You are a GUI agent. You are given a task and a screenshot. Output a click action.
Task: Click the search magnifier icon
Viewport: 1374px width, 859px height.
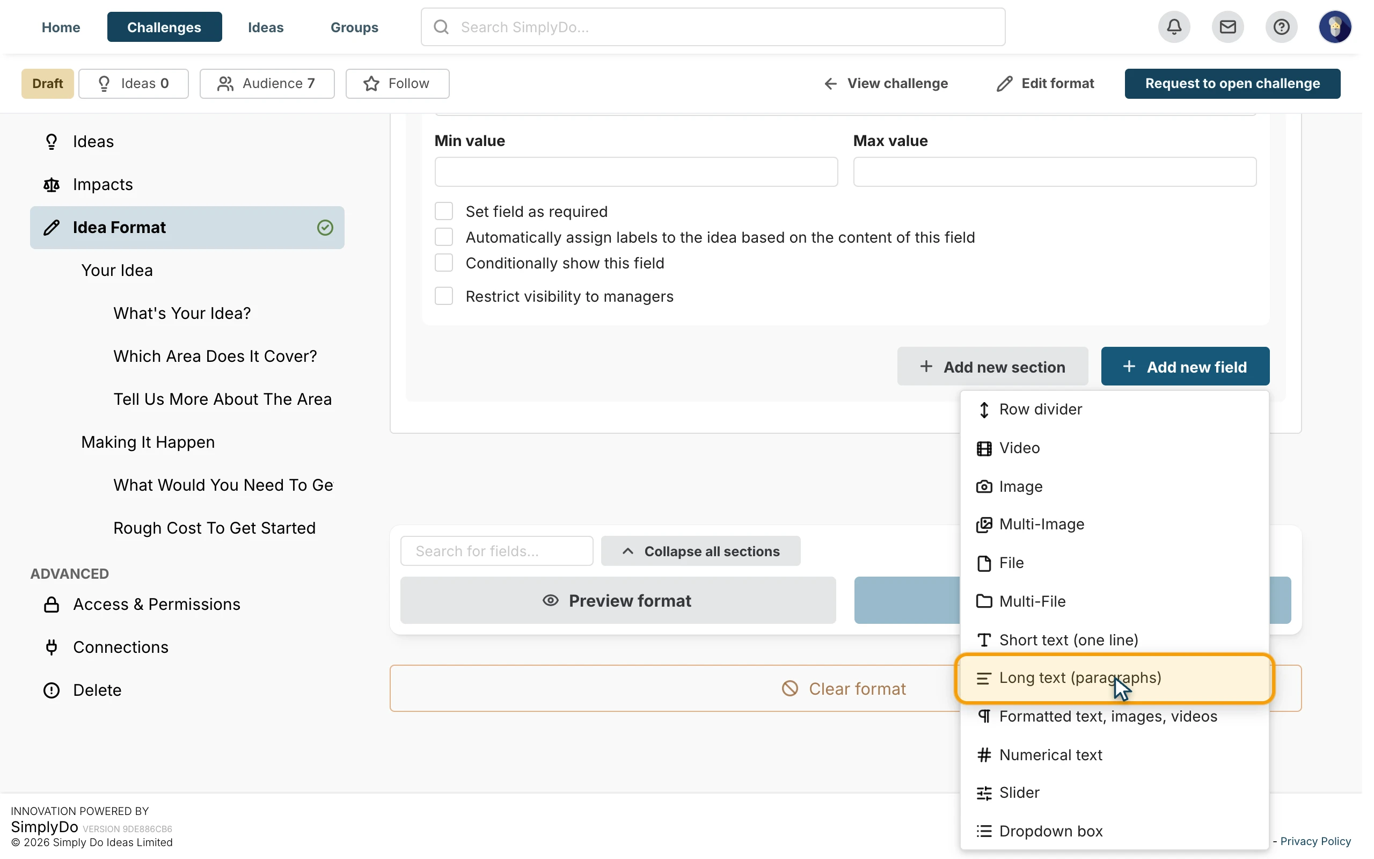441,27
